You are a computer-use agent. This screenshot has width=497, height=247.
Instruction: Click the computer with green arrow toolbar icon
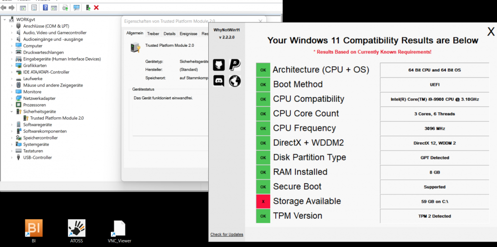(x=88, y=7)
